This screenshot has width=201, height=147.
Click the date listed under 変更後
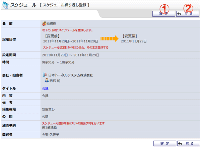(134, 41)
